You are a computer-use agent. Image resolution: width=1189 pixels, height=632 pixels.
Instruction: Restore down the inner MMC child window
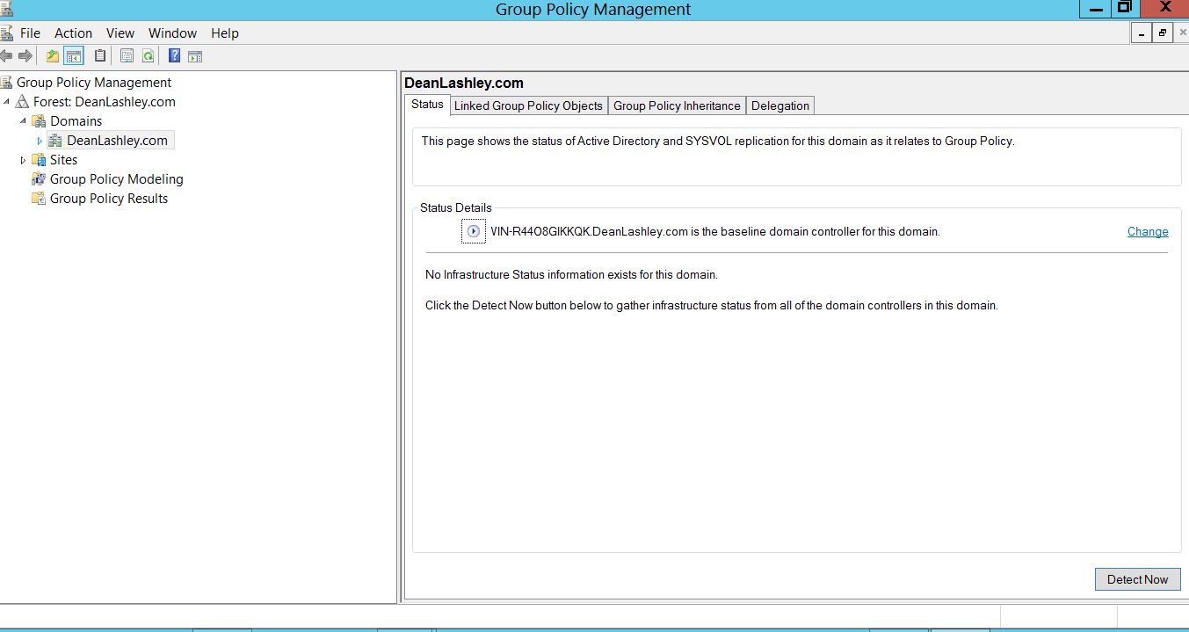[x=1162, y=33]
